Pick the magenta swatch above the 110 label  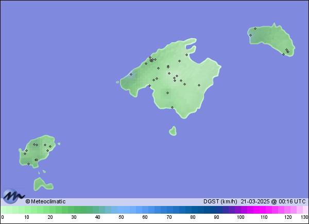point(264,210)
